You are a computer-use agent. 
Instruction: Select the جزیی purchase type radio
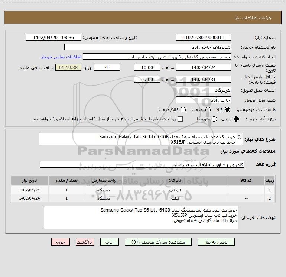click(236, 119)
